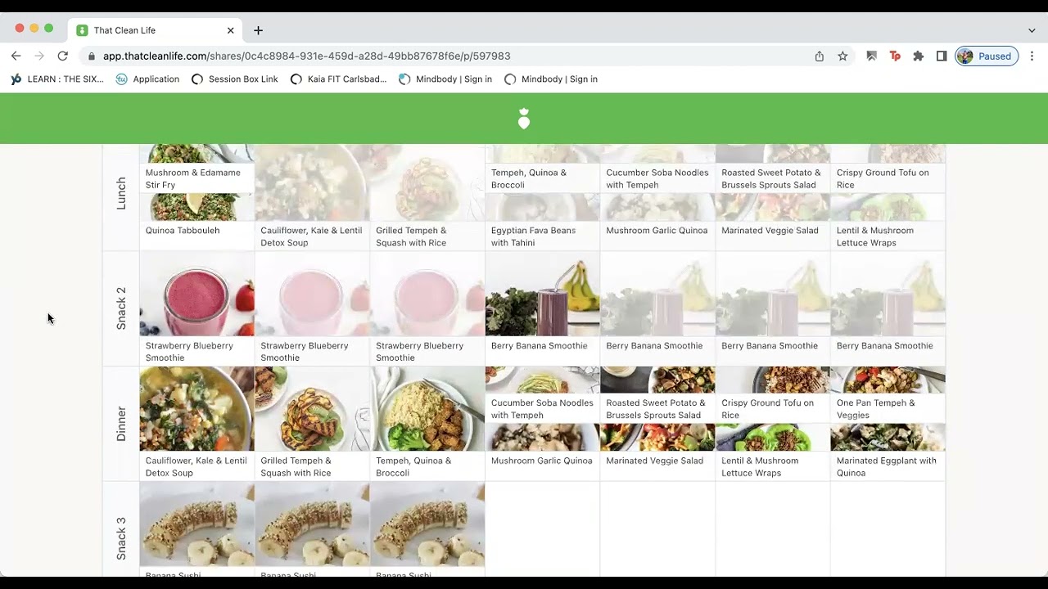Select Cauliflower, Kale & Lentil Detox Soup in Lunch row
This screenshot has height=589, width=1048.
[312, 197]
